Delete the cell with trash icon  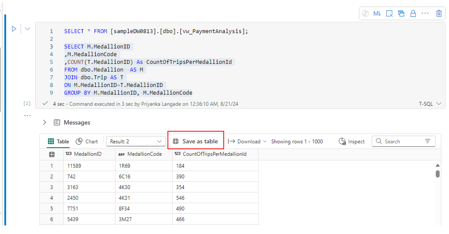(439, 13)
